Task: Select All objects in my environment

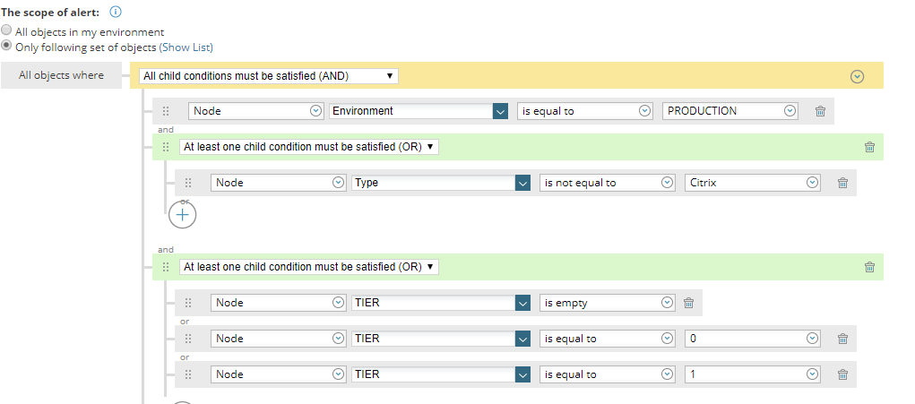Action: pos(7,30)
